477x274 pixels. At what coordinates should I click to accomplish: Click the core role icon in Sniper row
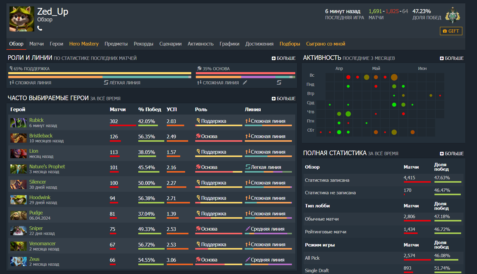pyautogui.click(x=198, y=228)
